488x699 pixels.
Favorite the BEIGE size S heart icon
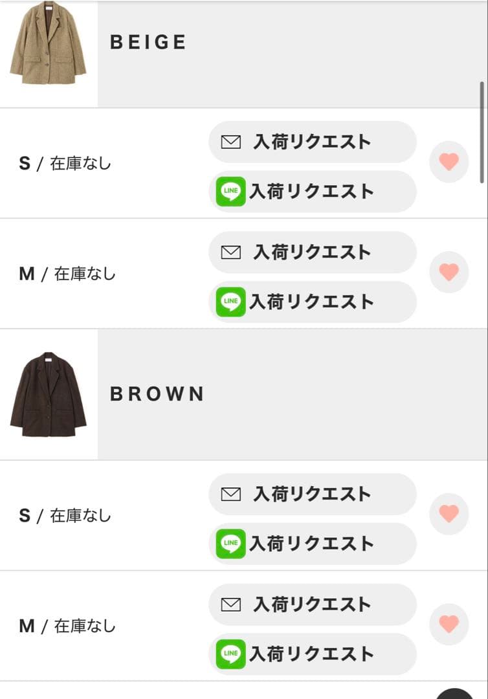[x=449, y=161]
